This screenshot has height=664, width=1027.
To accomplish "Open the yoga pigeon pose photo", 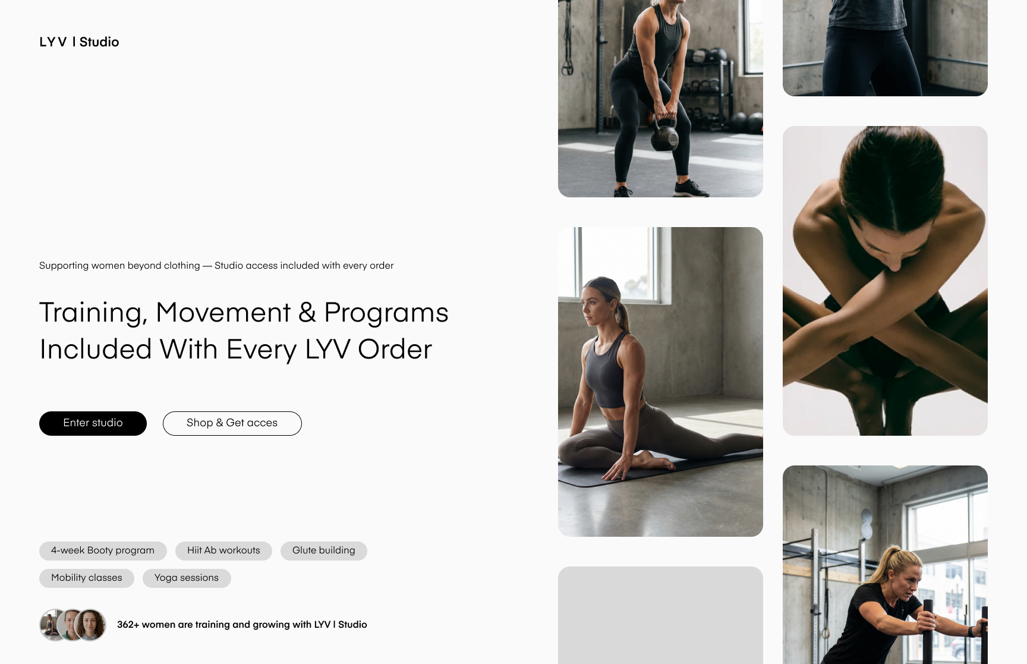I will pos(660,382).
